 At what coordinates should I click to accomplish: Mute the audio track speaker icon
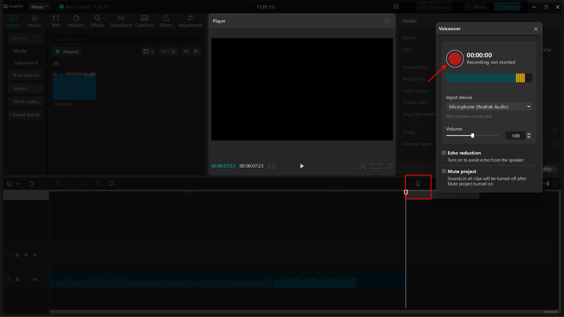pyautogui.click(x=35, y=280)
